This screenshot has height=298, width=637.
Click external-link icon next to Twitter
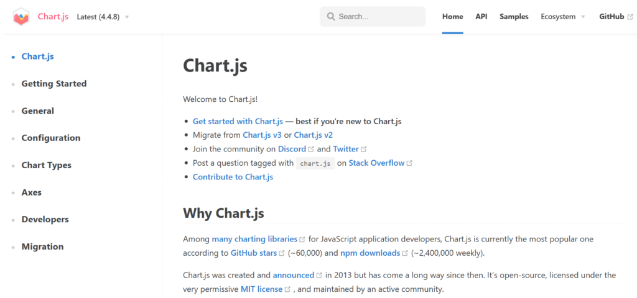coord(363,149)
